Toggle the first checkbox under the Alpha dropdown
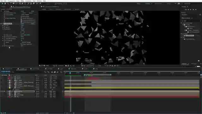 pyautogui.click(x=21, y=16)
